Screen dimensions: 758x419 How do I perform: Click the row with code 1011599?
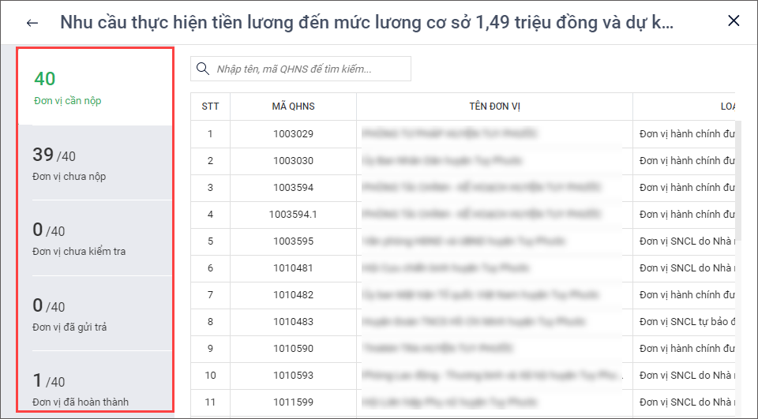click(293, 402)
